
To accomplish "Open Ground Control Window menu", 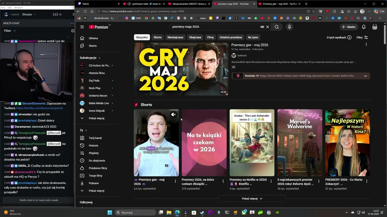I will tap(18, 8).
